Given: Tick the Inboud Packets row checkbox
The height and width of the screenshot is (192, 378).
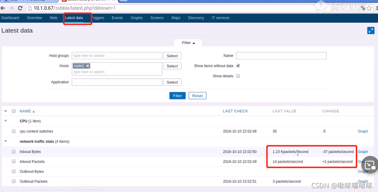Looking at the screenshot, I should tap(14, 162).
